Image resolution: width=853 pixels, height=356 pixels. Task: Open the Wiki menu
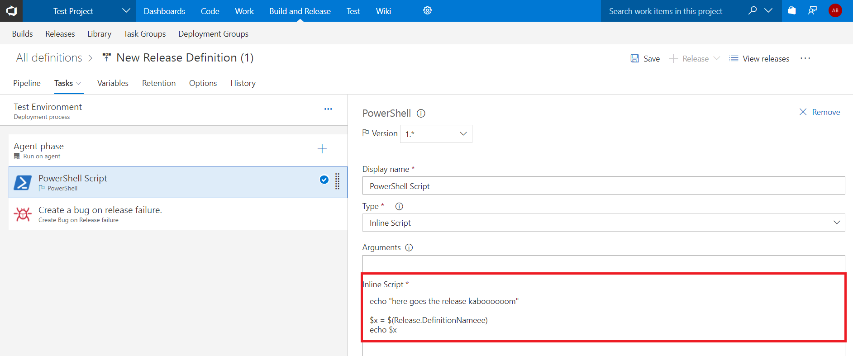tap(383, 11)
